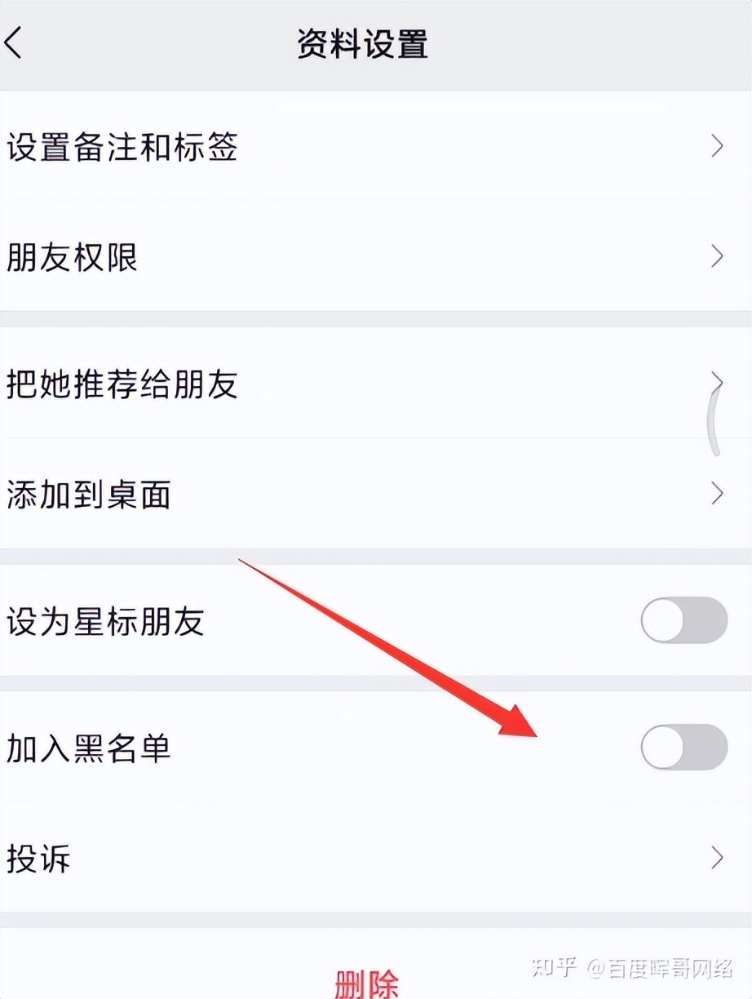Tap the chevron beside 设置备注和标签
The image size is (752, 999).
coord(717,146)
